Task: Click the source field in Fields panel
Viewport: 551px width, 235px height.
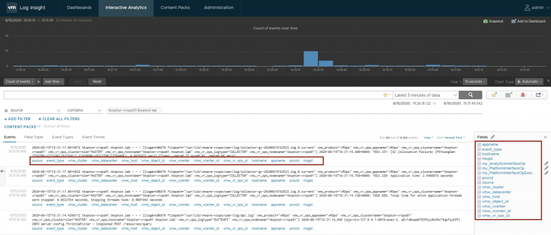Action: (x=488, y=182)
